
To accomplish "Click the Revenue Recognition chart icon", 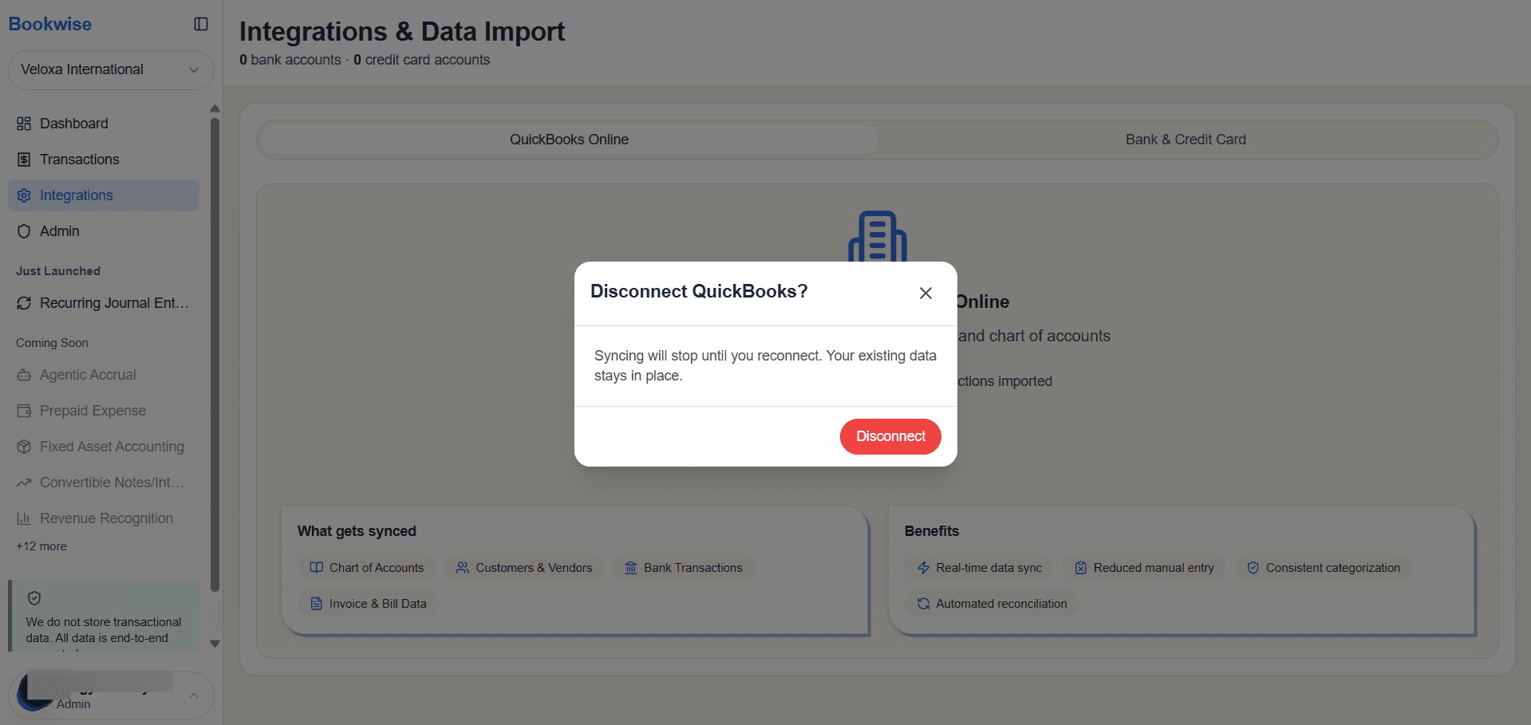I will pyautogui.click(x=24, y=518).
